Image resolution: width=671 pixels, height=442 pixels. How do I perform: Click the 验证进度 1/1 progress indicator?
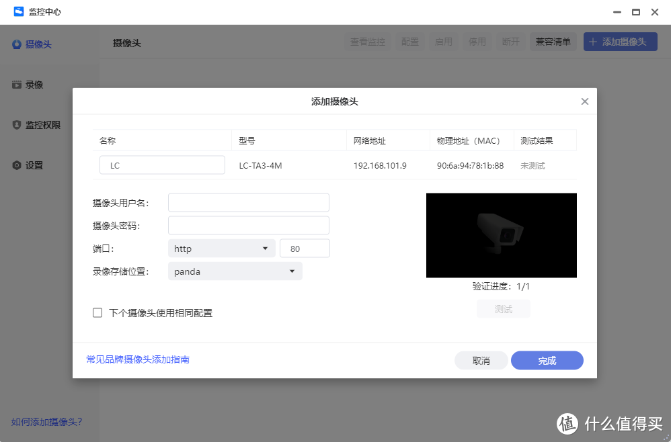[x=502, y=286]
